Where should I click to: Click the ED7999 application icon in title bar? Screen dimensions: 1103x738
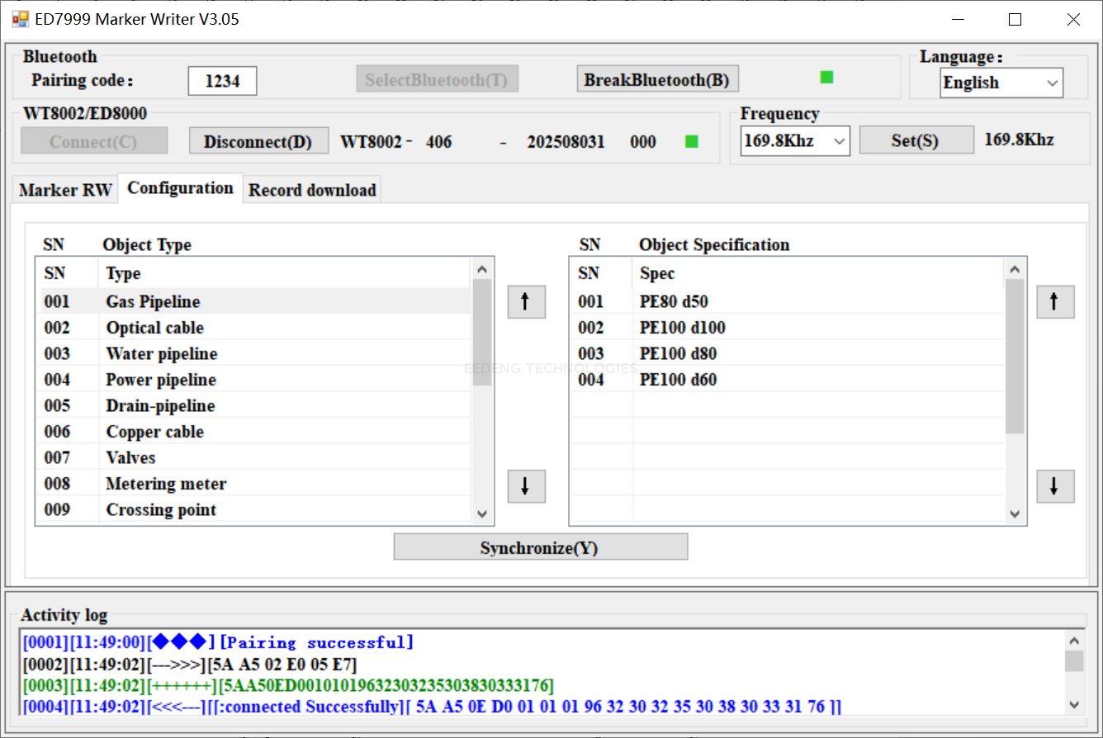pos(18,18)
